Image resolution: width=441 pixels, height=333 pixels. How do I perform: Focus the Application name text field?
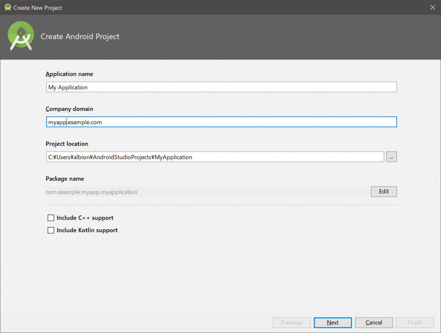coord(221,87)
